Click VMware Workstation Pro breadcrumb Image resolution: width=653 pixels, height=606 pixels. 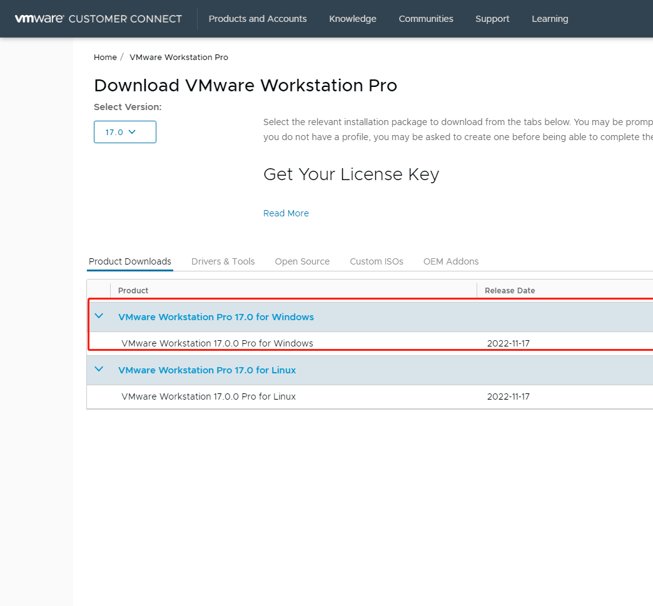coord(179,57)
